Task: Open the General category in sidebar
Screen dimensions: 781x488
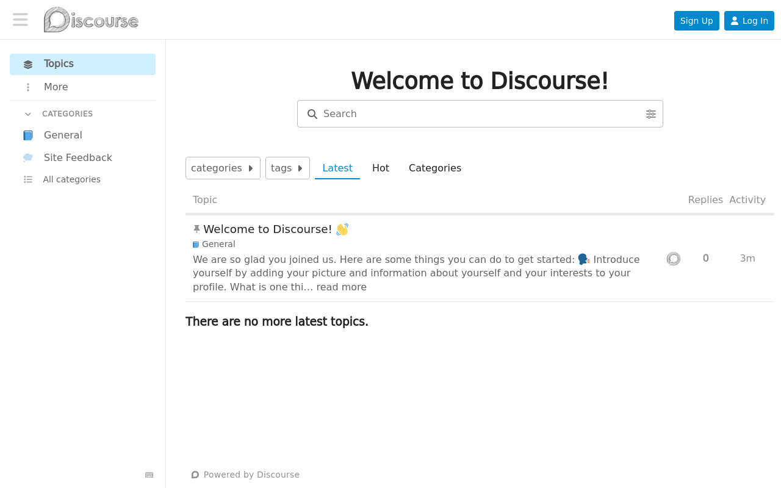Action: point(82,135)
